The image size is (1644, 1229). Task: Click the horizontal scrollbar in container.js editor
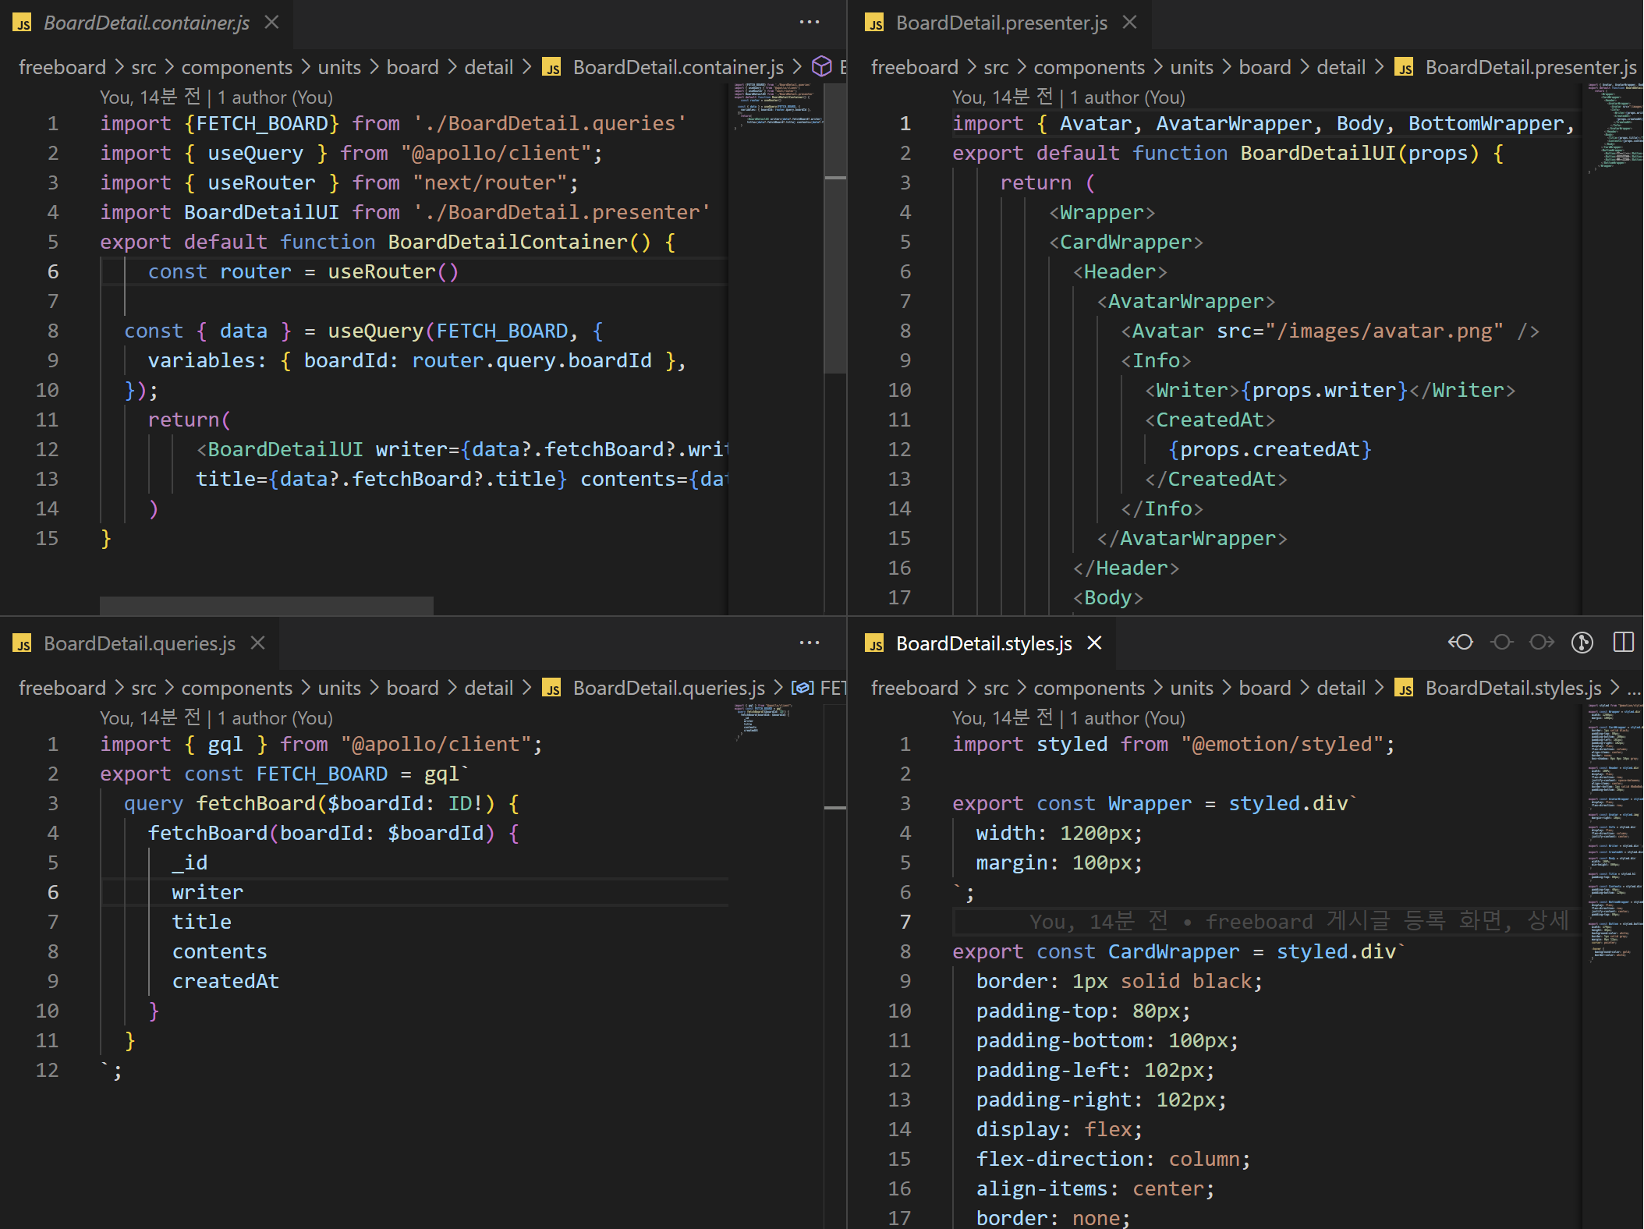pos(266,605)
